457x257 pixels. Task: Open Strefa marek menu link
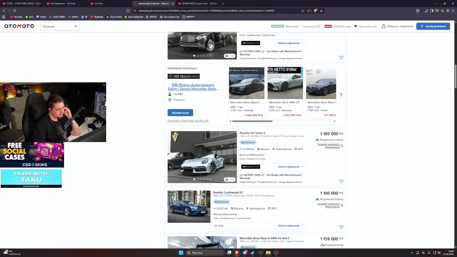(292, 26)
